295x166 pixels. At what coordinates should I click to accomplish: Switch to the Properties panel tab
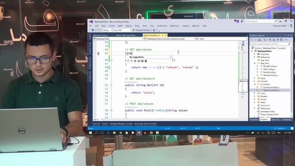pos(254,120)
